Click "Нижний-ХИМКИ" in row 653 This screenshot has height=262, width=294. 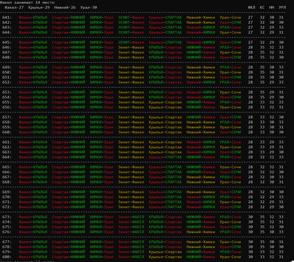201,92
